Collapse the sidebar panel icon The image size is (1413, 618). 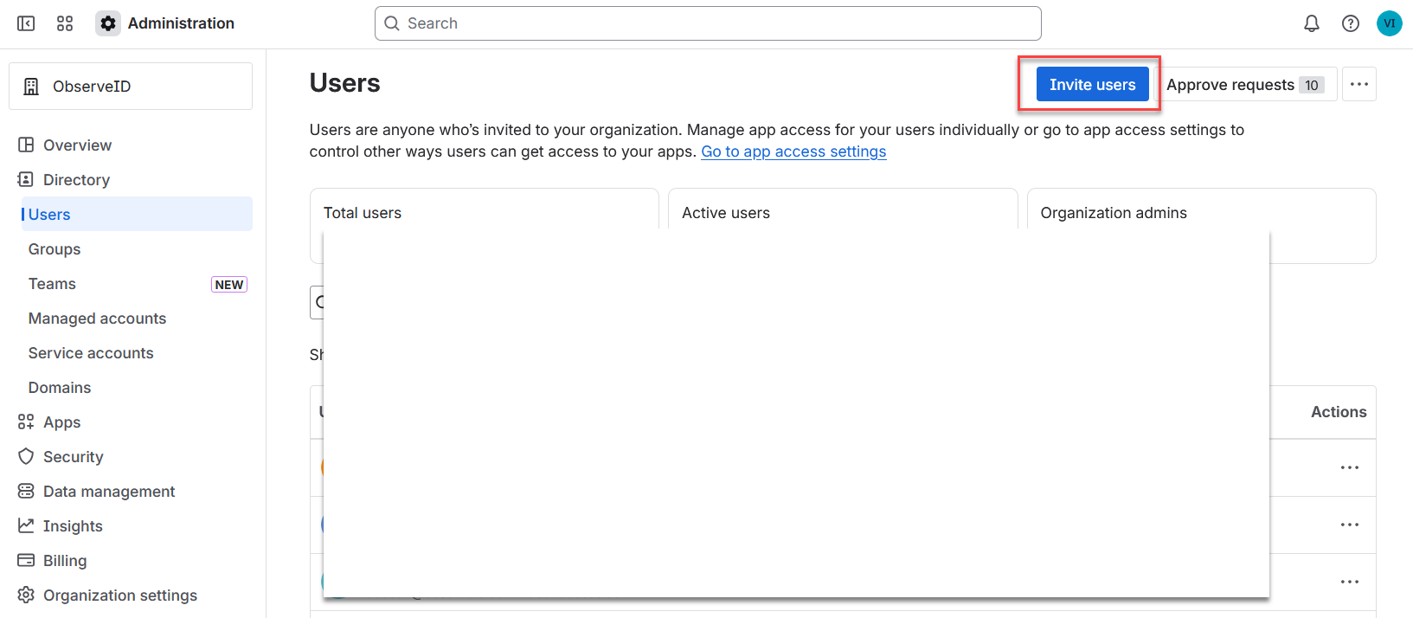[x=26, y=23]
